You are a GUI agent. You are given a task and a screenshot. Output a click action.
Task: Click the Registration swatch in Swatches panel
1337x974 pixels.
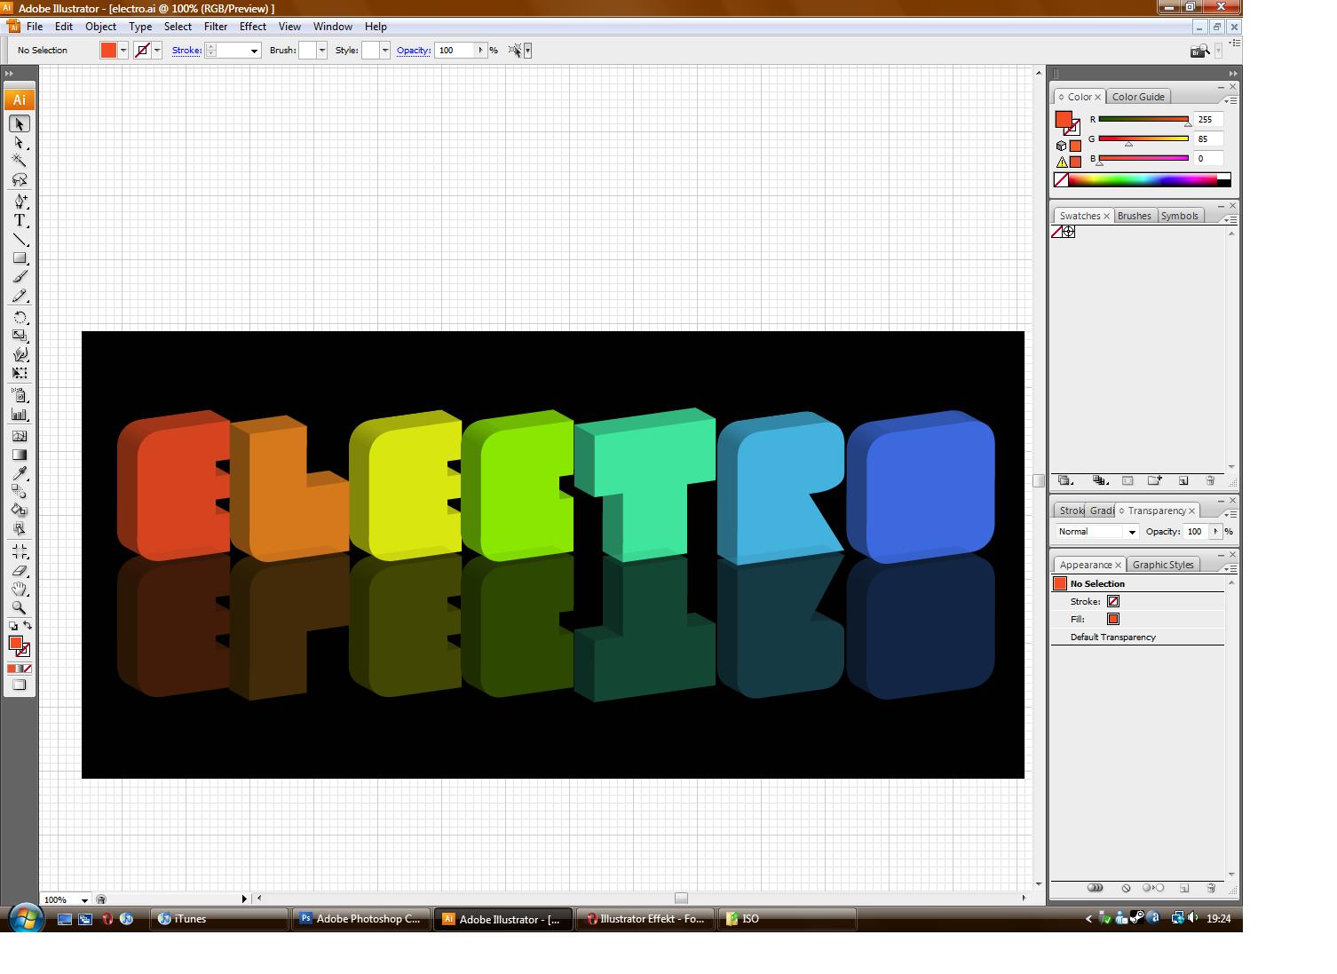point(1069,232)
